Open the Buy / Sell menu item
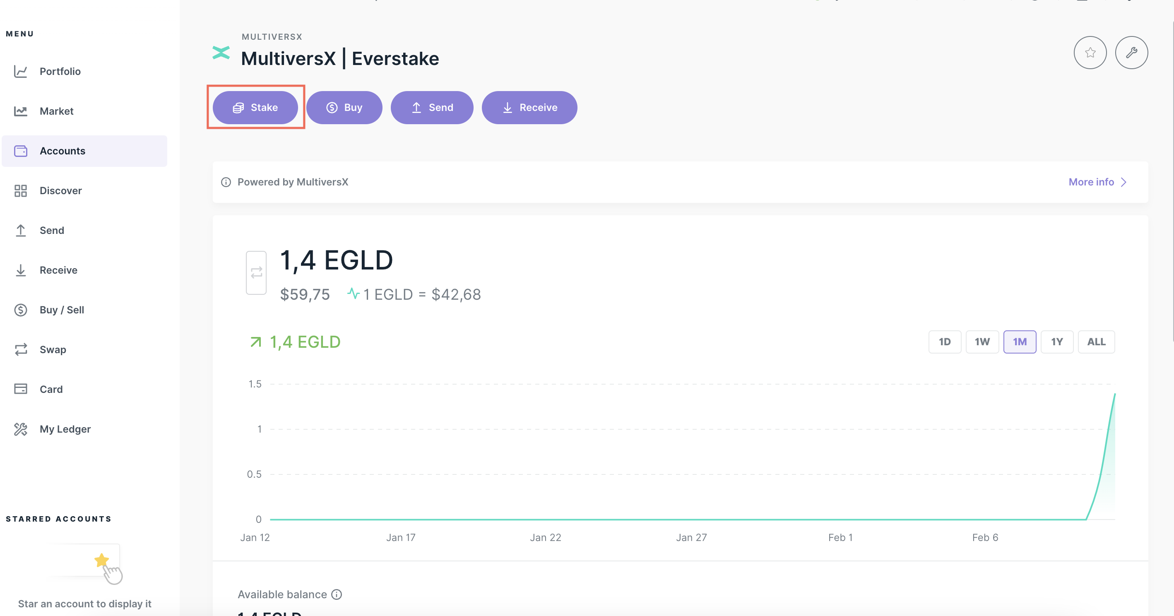The width and height of the screenshot is (1174, 616). 61,310
